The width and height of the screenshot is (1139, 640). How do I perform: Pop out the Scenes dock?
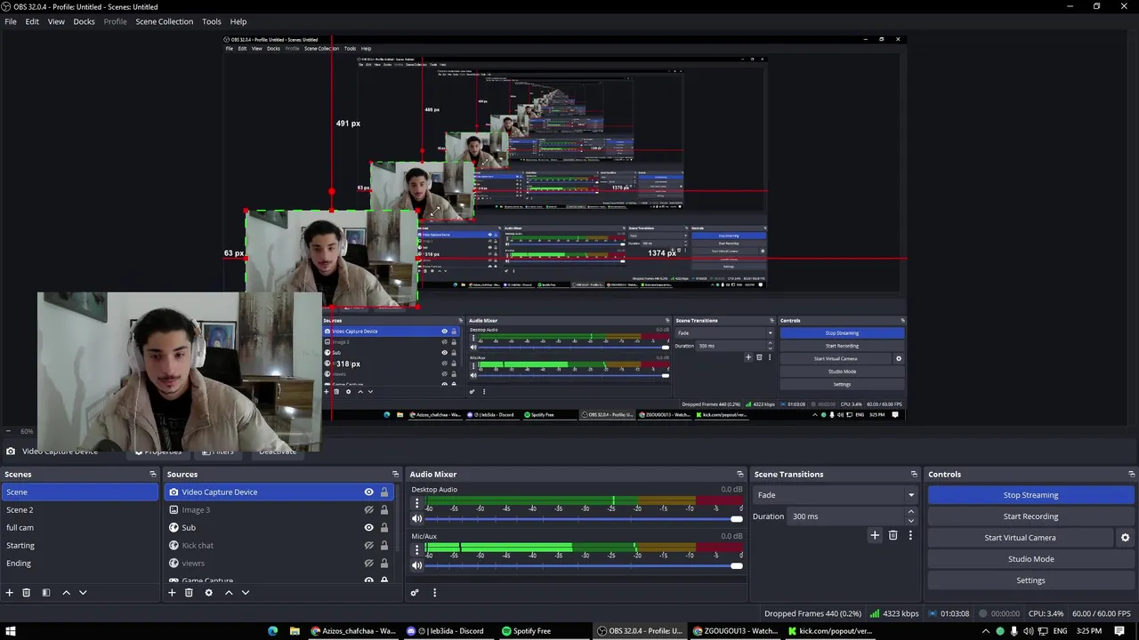point(153,475)
